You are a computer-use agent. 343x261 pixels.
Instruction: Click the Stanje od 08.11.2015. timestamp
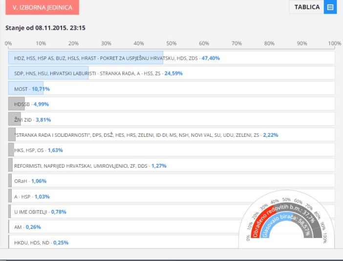tap(45, 28)
